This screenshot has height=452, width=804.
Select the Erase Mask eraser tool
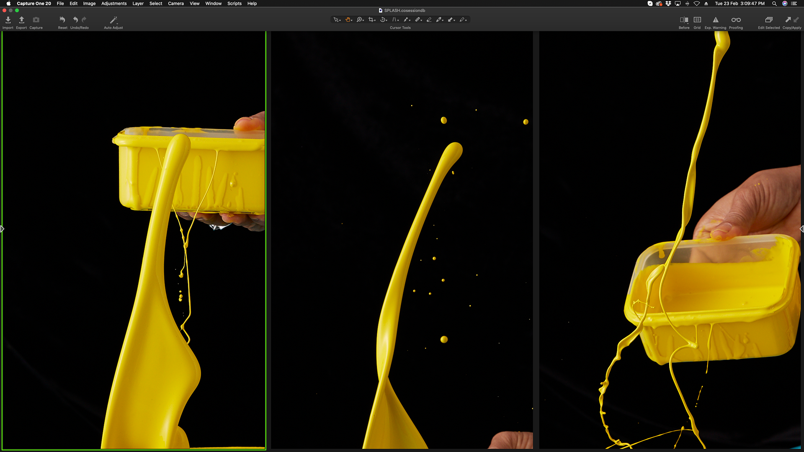click(429, 20)
